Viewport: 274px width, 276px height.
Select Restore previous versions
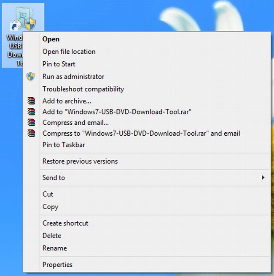click(147, 161)
